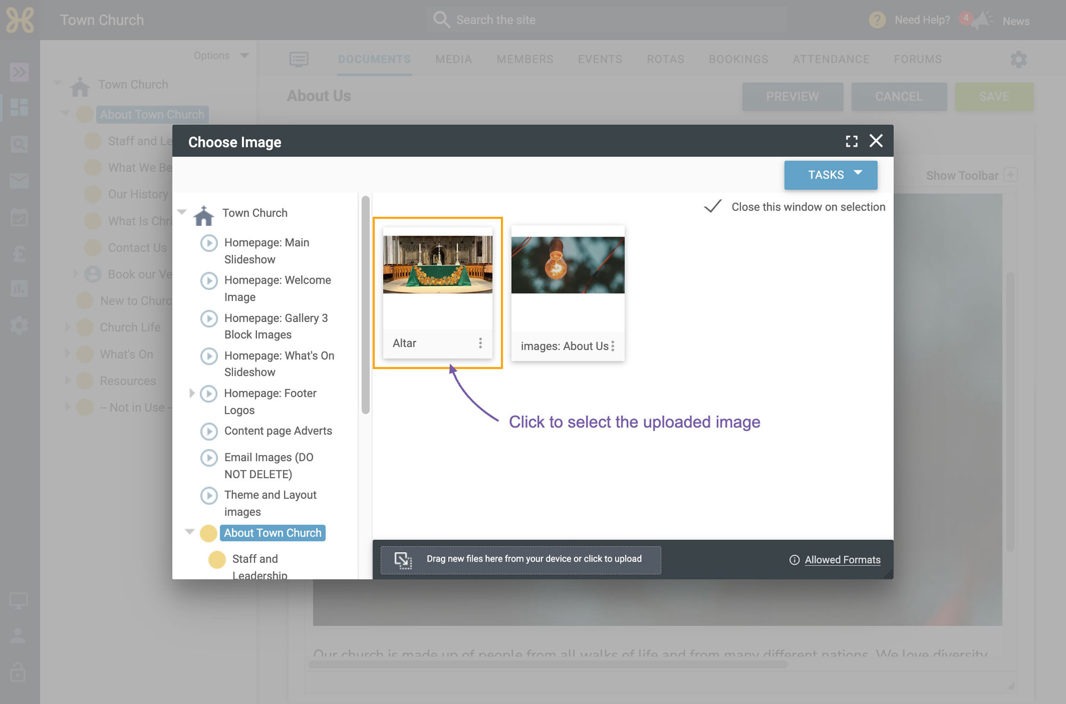Switch to the Documents tab
The image size is (1066, 704).
click(374, 59)
